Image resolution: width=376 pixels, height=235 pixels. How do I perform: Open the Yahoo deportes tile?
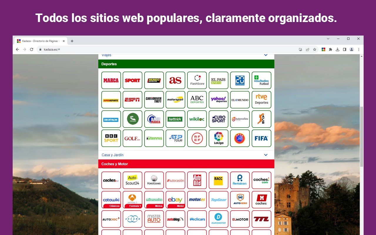[219, 100]
